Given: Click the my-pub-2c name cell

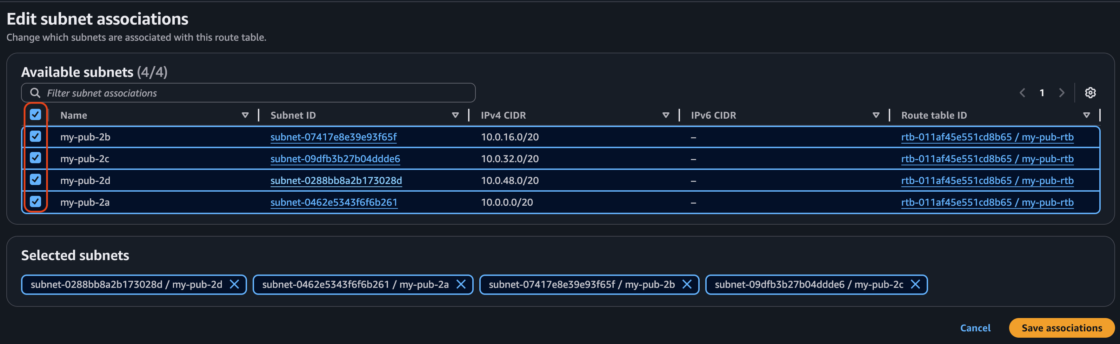Looking at the screenshot, I should (85, 159).
